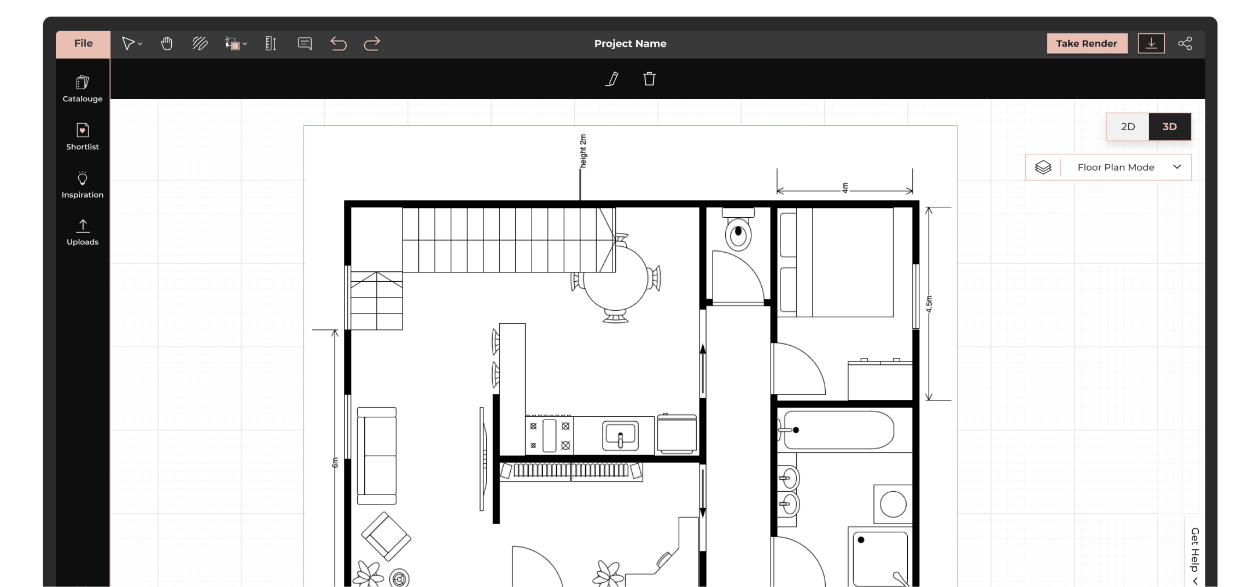
Task: Keep 3D view enabled
Action: [1170, 126]
